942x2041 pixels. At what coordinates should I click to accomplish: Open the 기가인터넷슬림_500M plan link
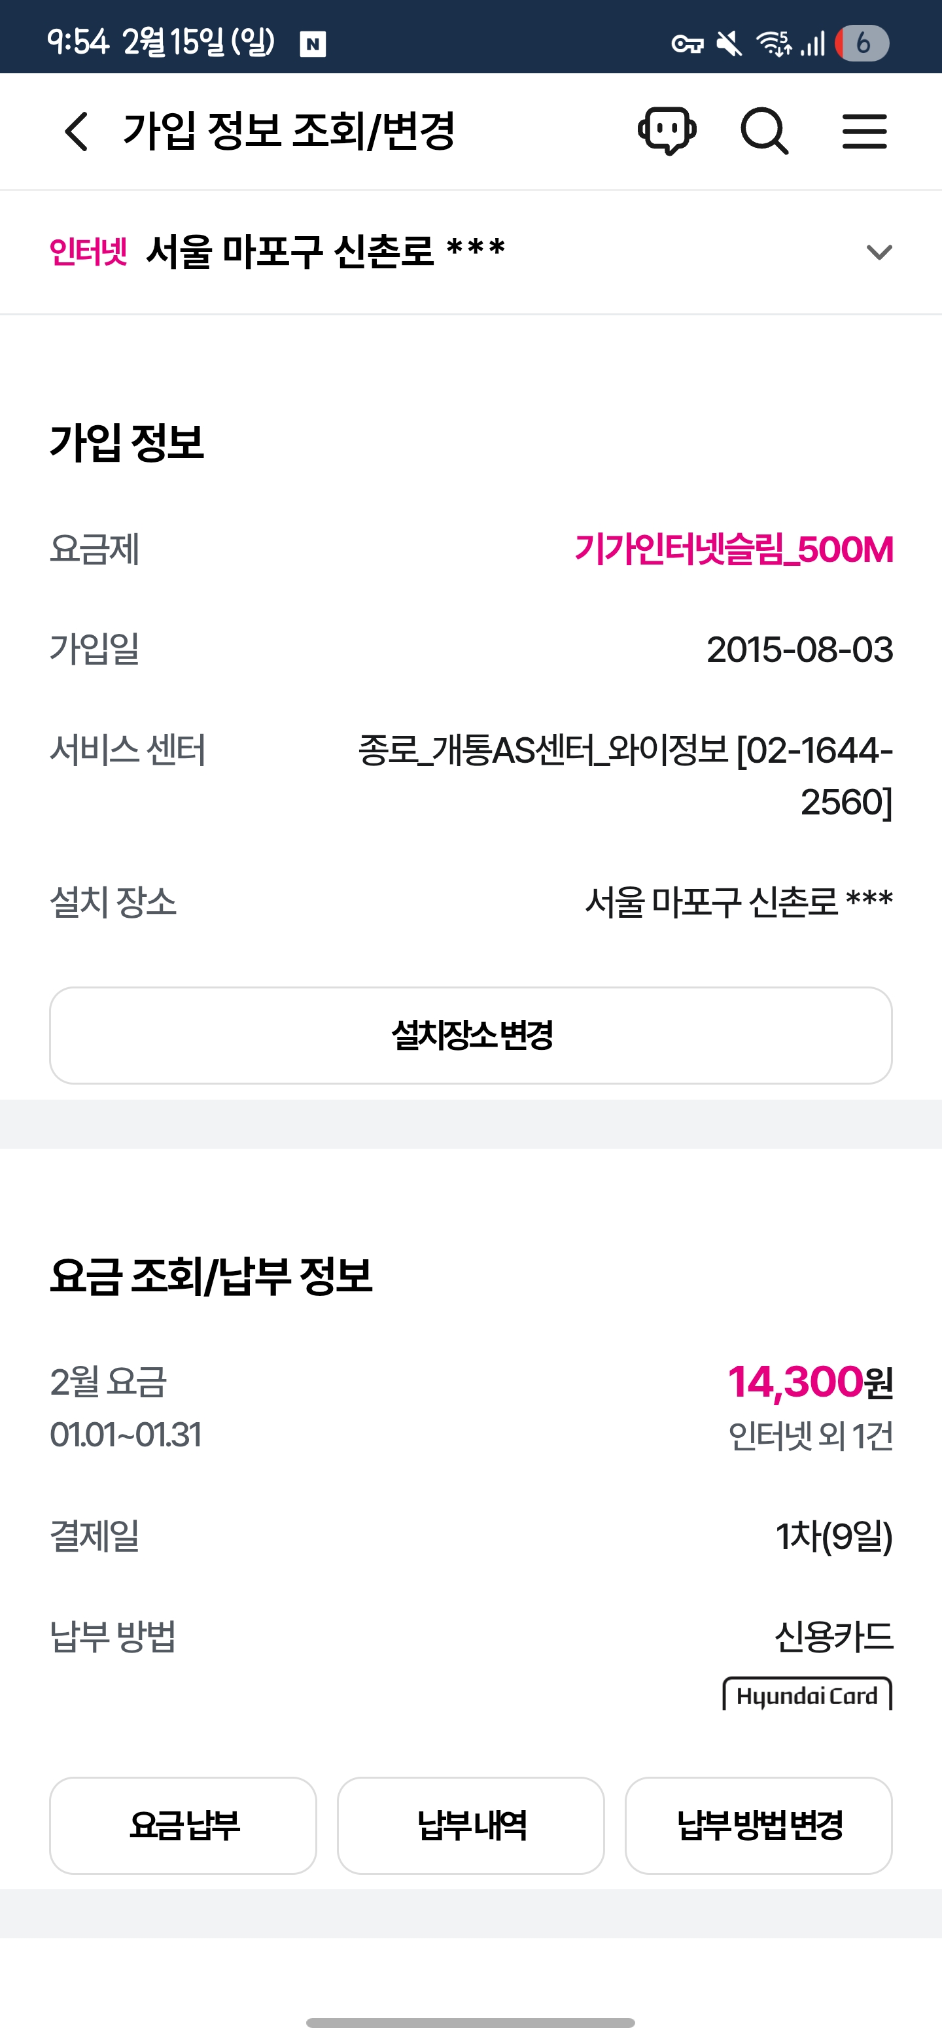733,549
